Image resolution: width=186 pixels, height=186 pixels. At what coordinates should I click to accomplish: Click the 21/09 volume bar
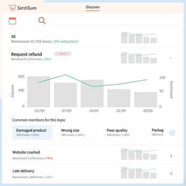click(119, 98)
